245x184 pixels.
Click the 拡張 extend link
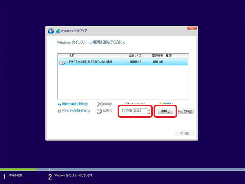[x=107, y=111]
